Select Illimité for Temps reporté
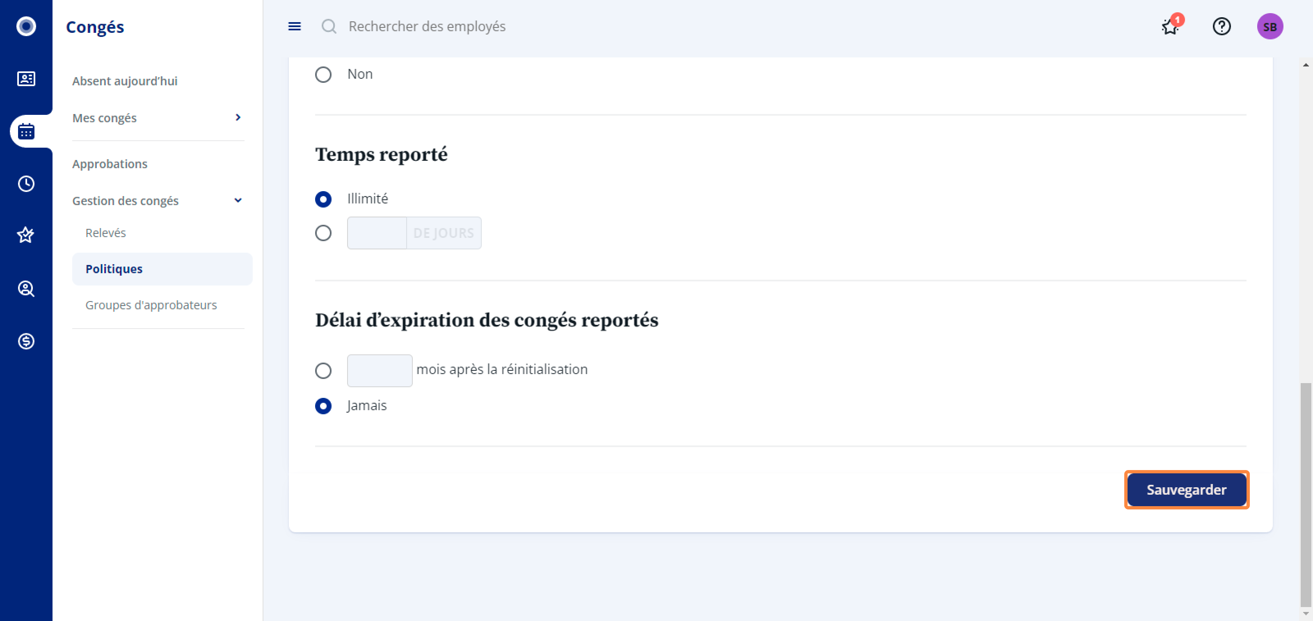The image size is (1313, 621). click(x=323, y=199)
